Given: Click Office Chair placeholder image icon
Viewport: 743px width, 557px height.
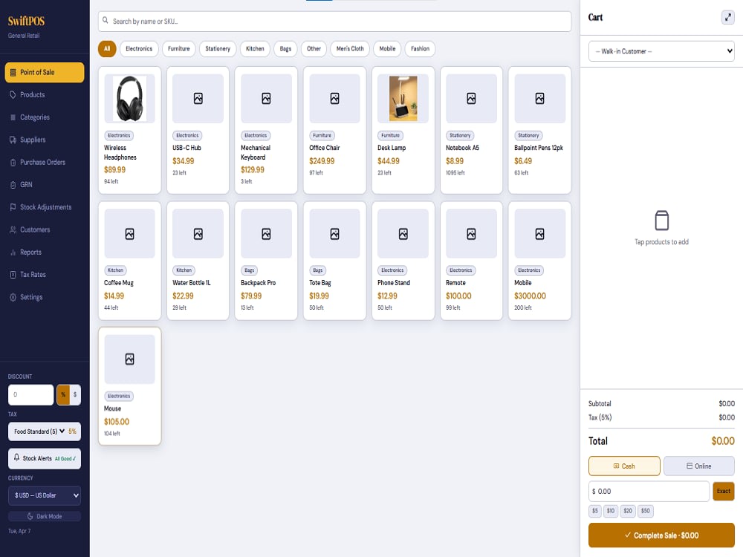Looking at the screenshot, I should [x=334, y=99].
